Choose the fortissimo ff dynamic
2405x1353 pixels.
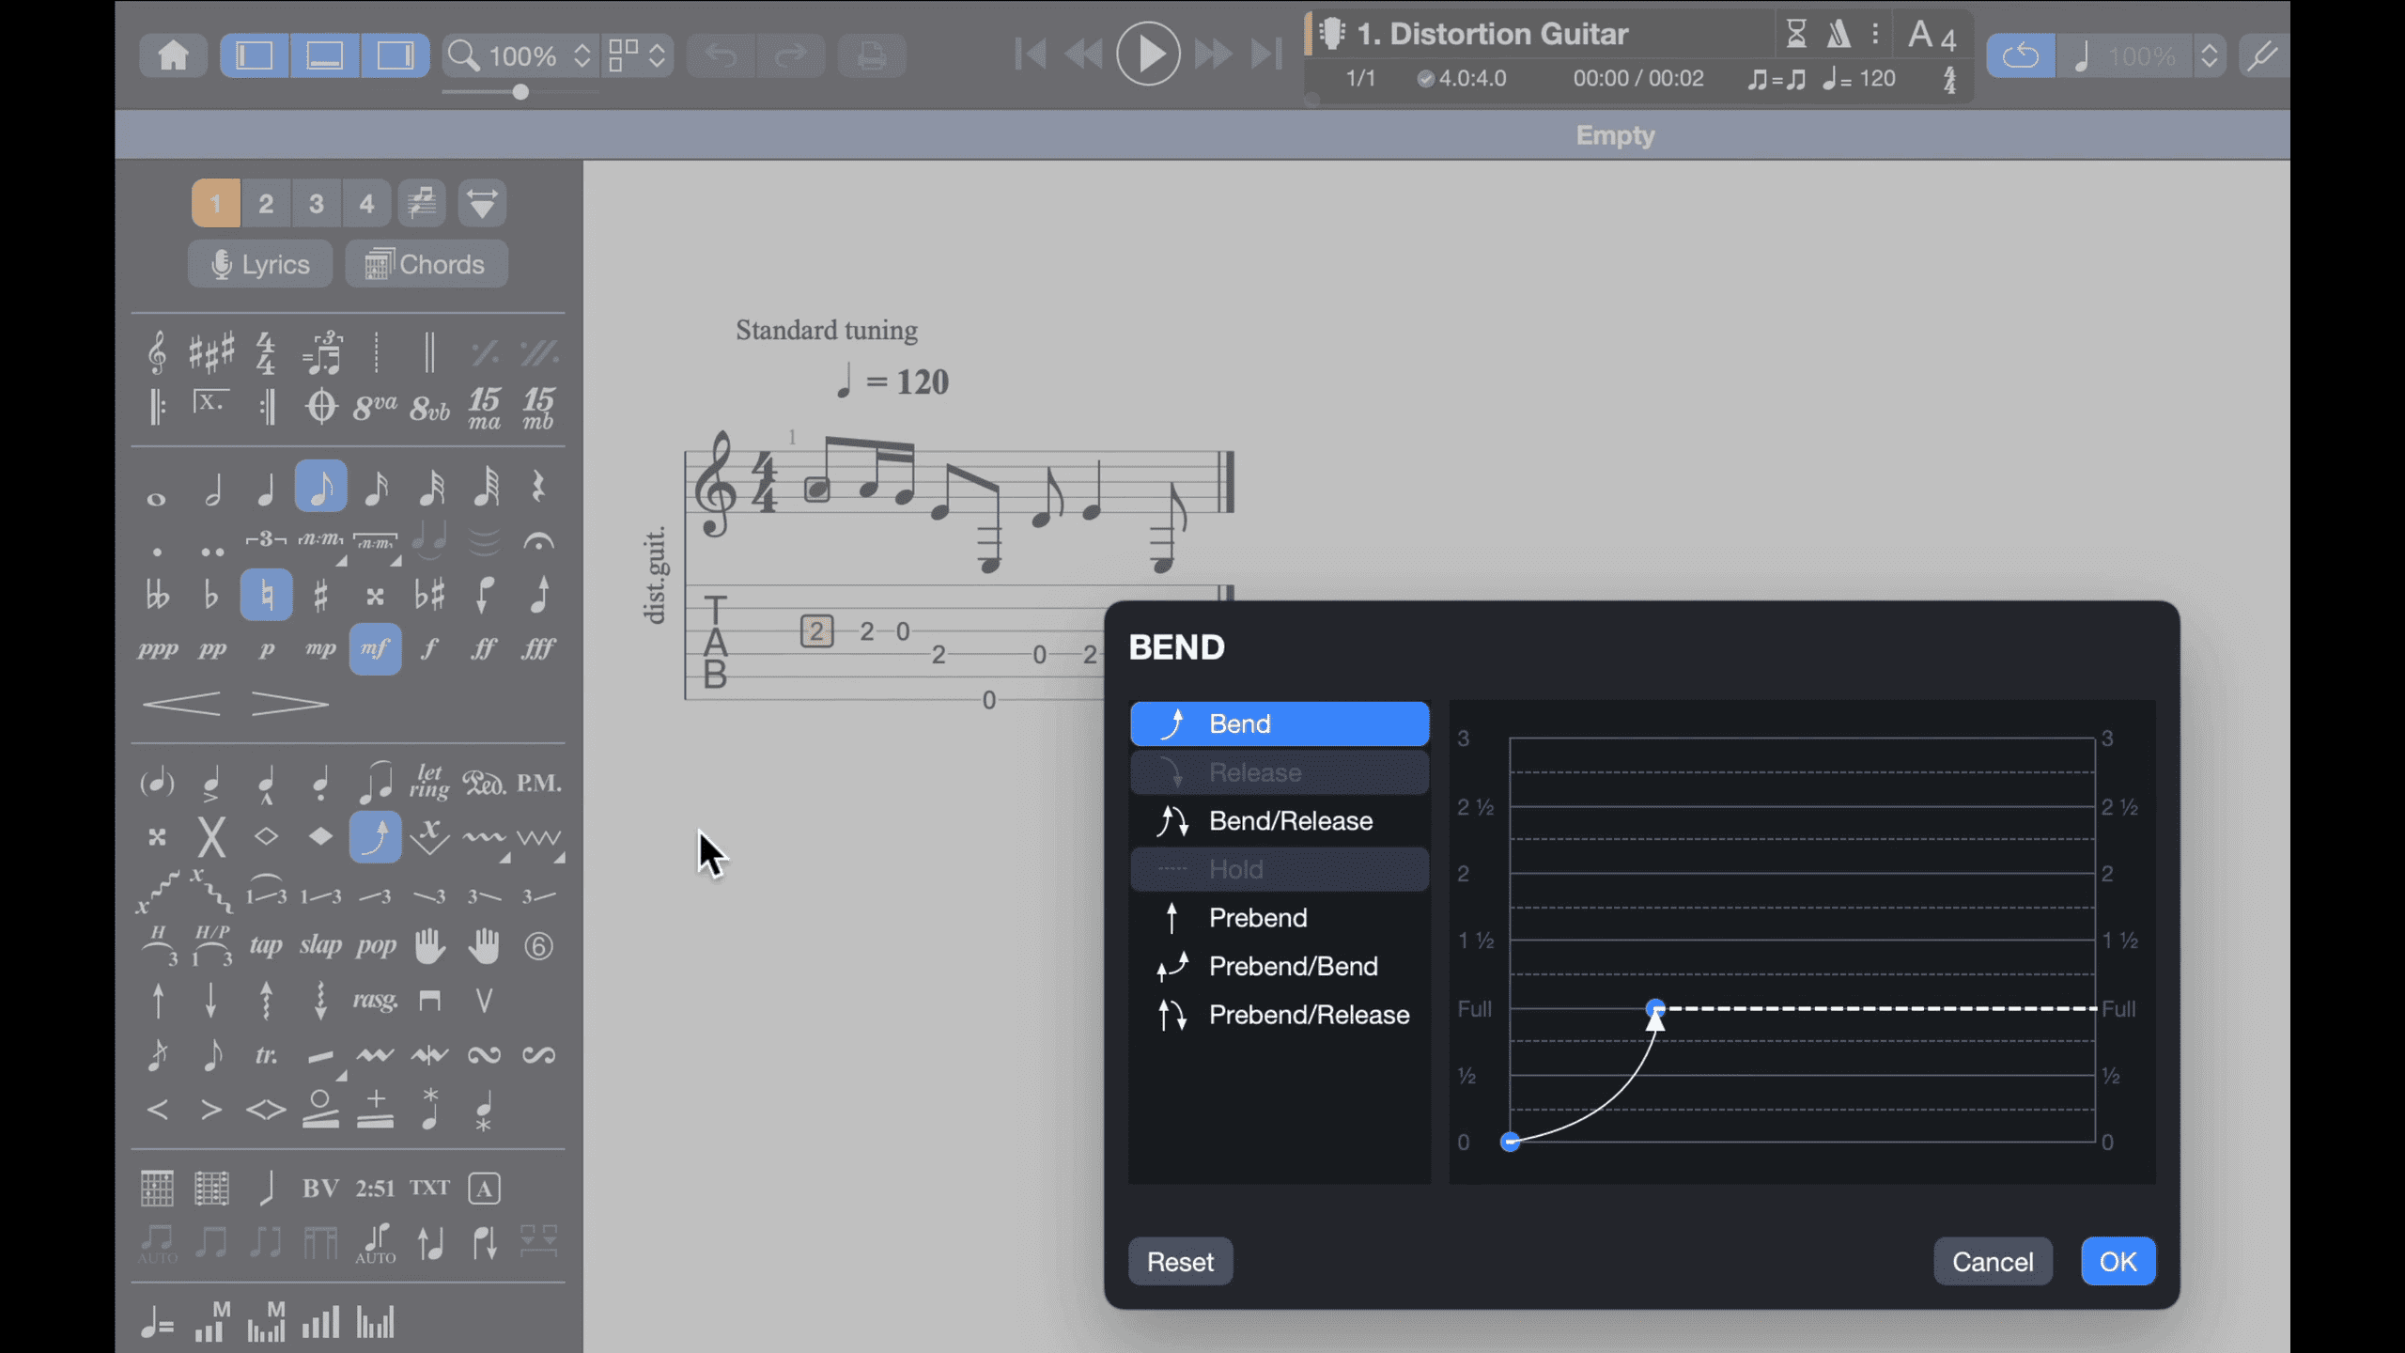[484, 649]
